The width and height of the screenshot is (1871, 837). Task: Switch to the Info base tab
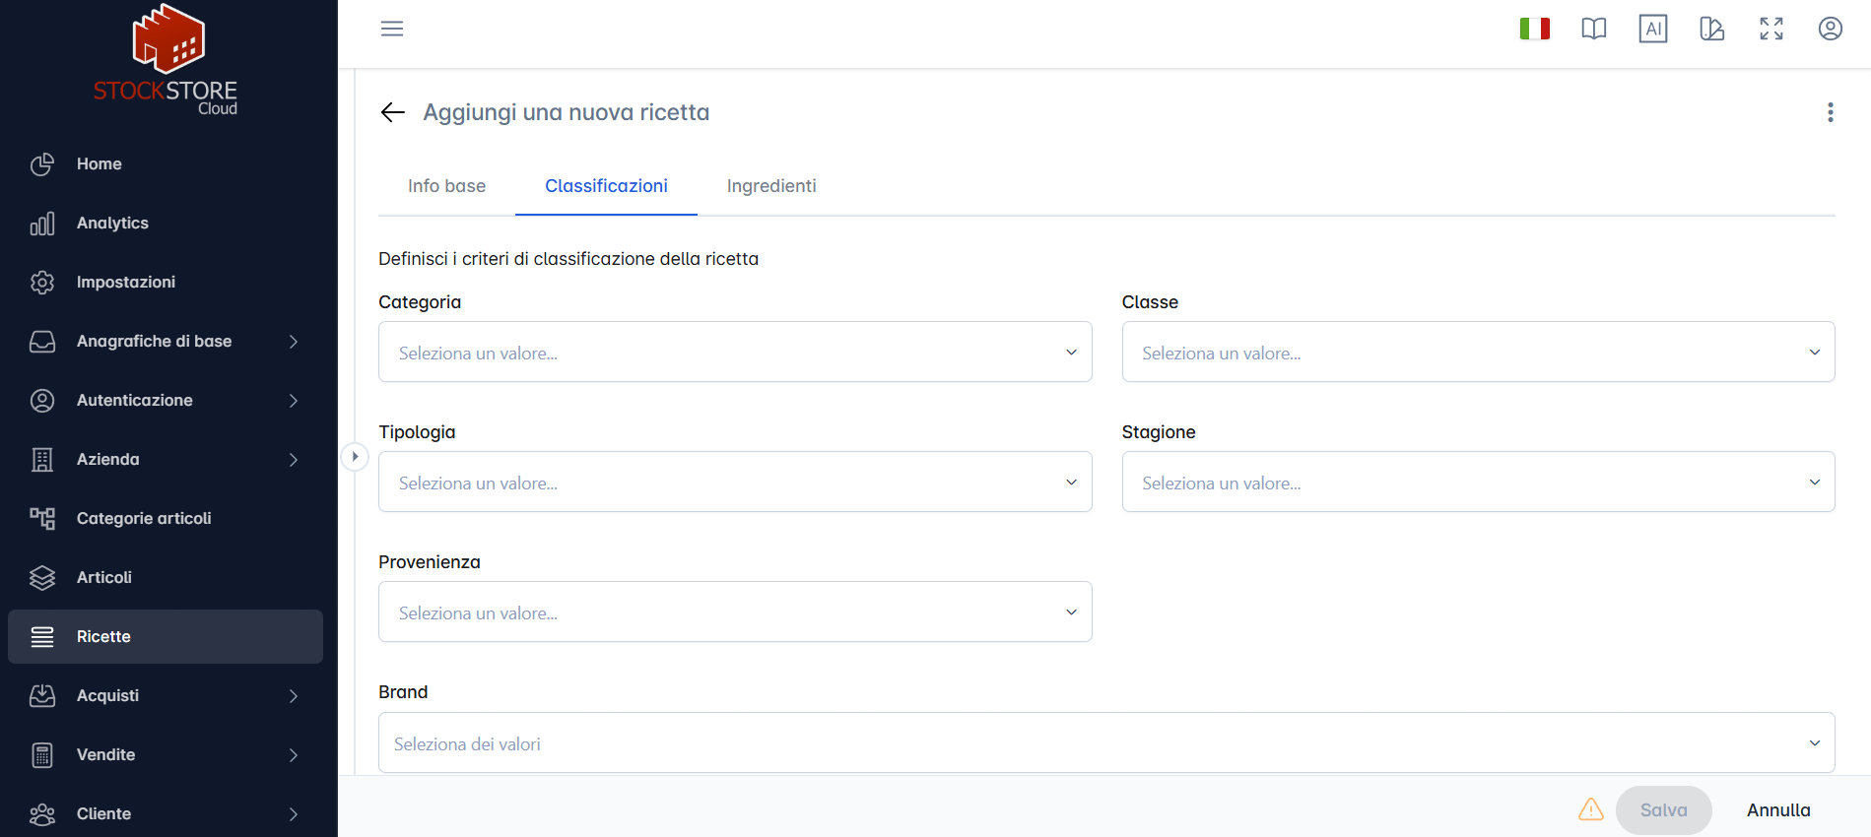tap(446, 186)
